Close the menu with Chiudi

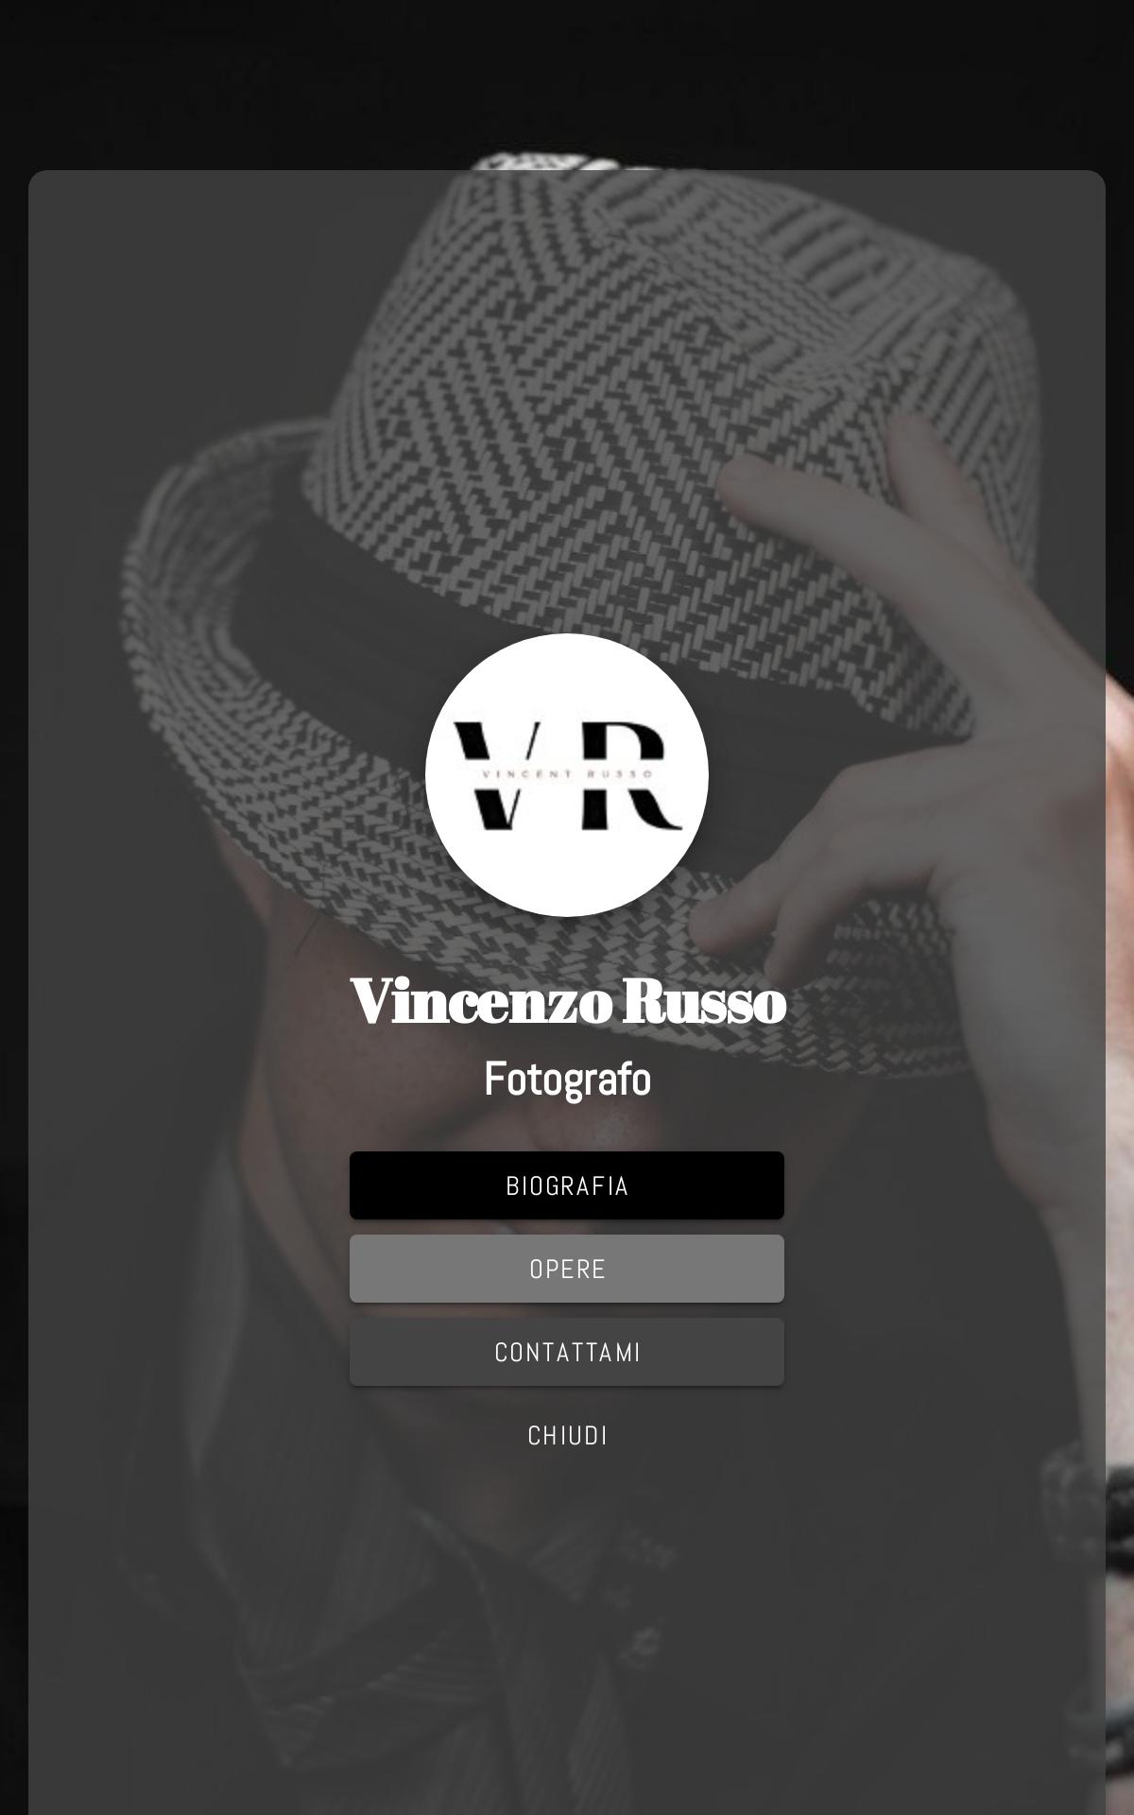pyautogui.click(x=567, y=1435)
